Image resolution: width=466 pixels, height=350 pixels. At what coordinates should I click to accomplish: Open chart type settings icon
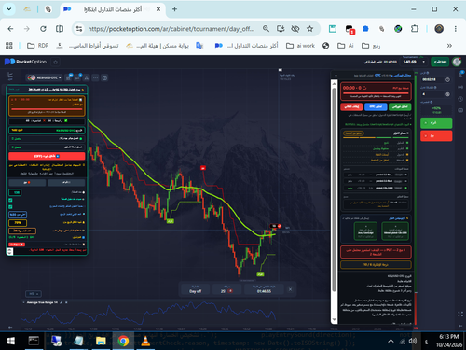[x=68, y=77]
